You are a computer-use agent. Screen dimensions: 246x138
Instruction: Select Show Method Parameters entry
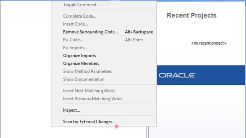tap(104, 71)
